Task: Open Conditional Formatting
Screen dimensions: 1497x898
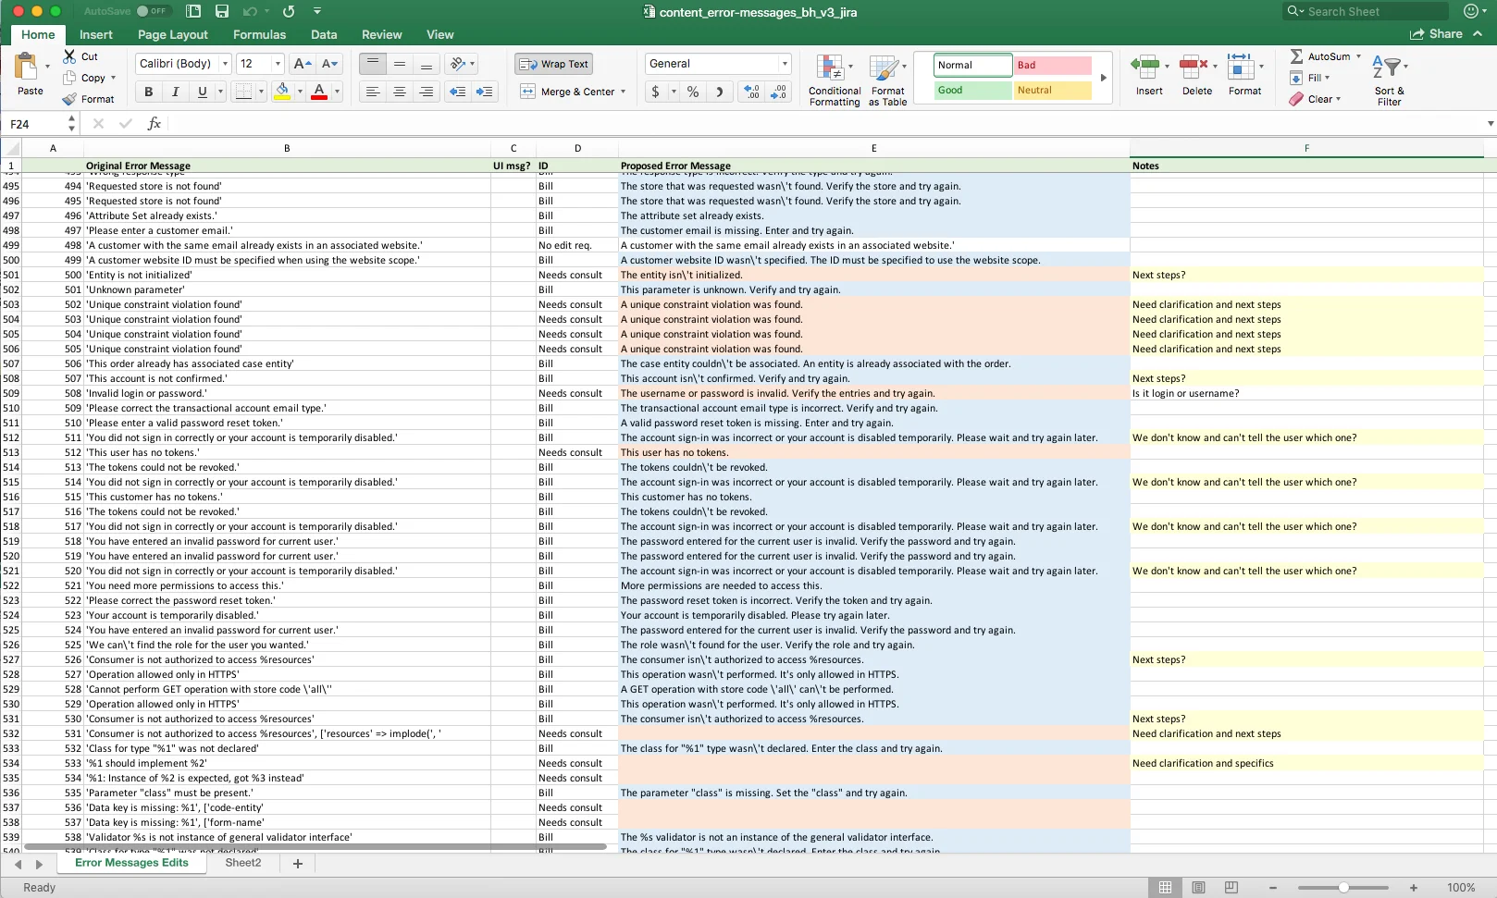Action: (835, 80)
